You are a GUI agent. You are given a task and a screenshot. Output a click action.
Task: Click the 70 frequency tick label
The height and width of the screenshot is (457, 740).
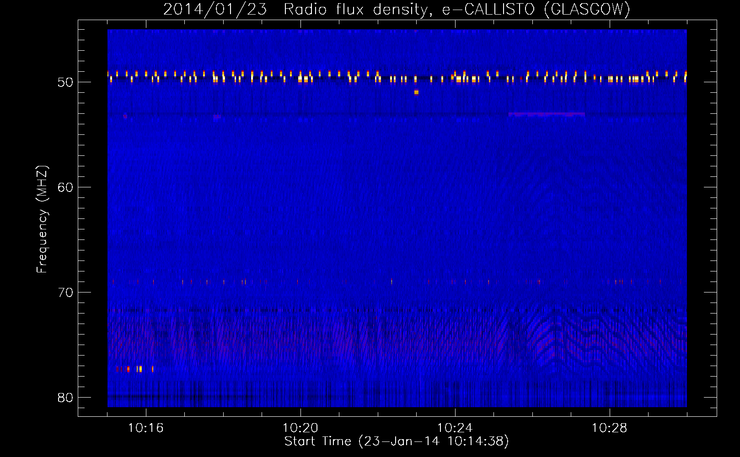pyautogui.click(x=65, y=292)
